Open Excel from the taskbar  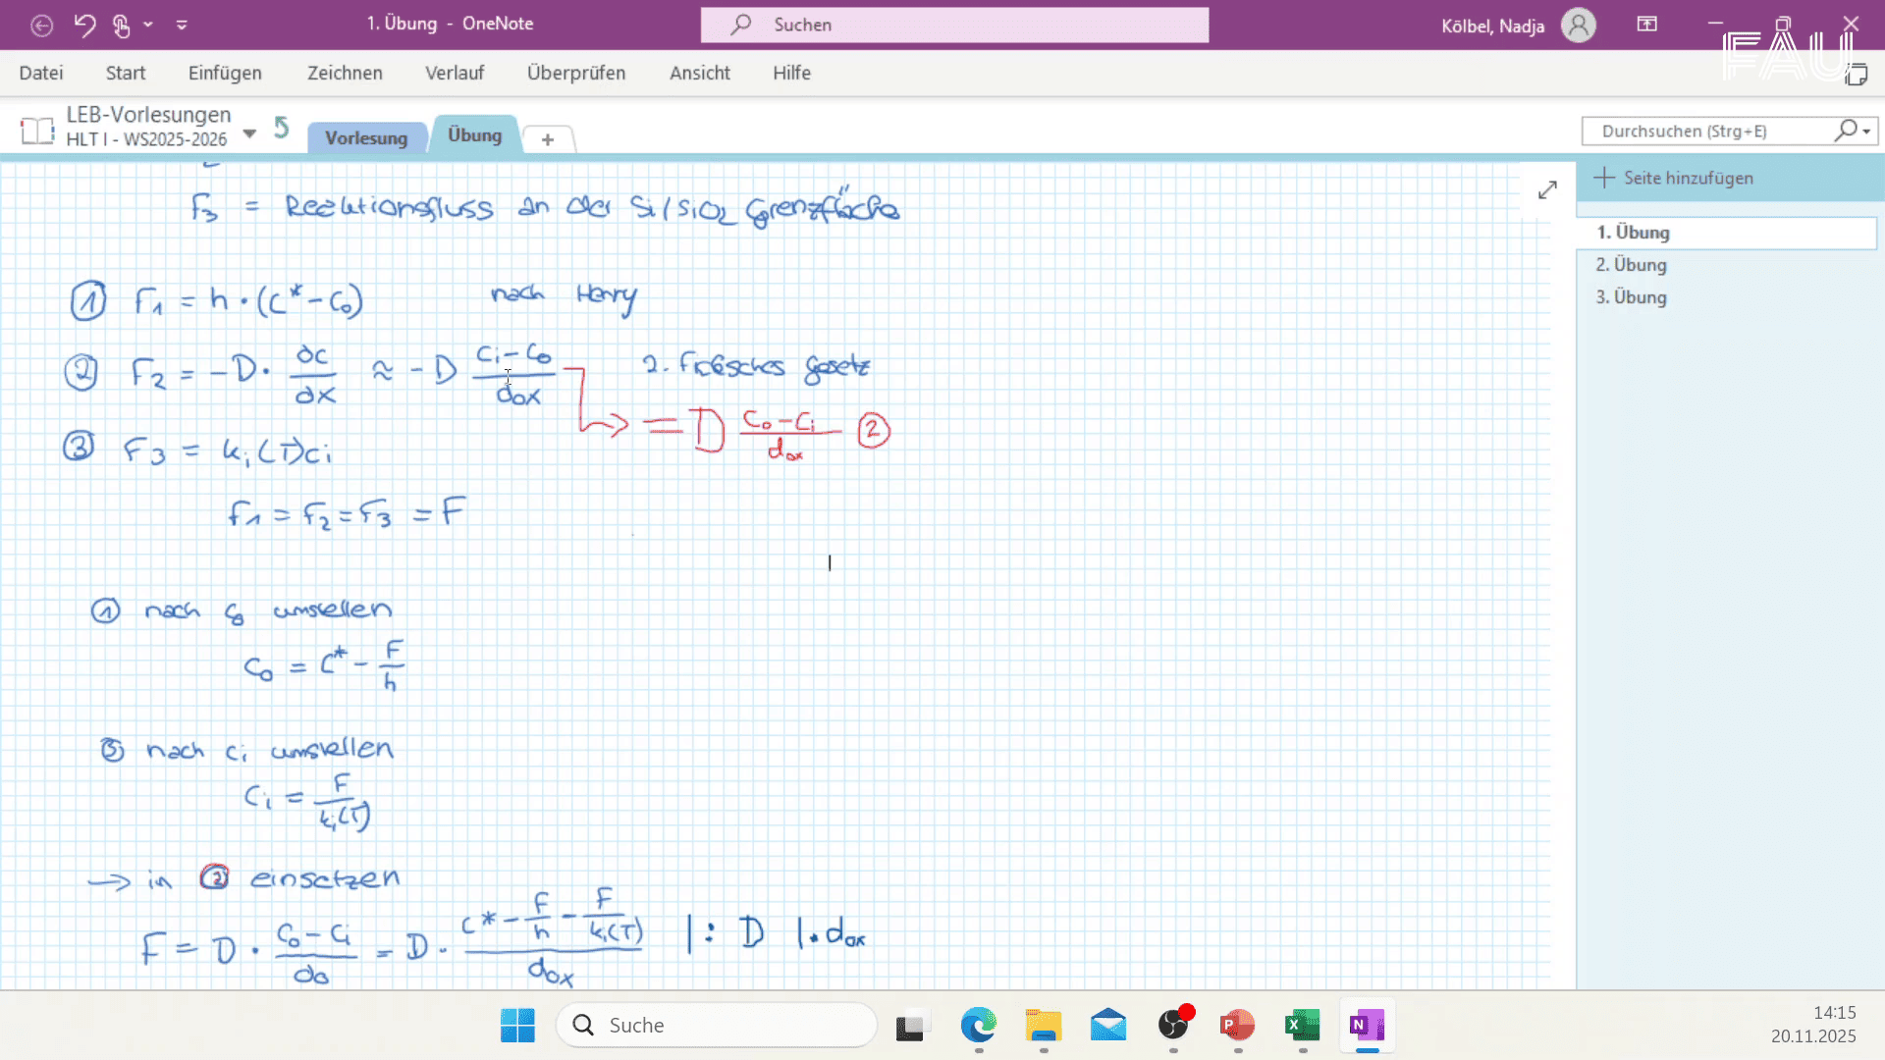tap(1301, 1026)
